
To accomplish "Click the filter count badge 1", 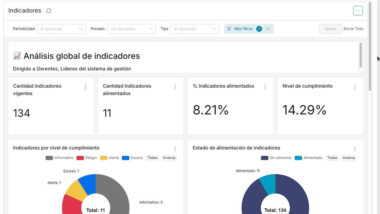I will [x=259, y=29].
